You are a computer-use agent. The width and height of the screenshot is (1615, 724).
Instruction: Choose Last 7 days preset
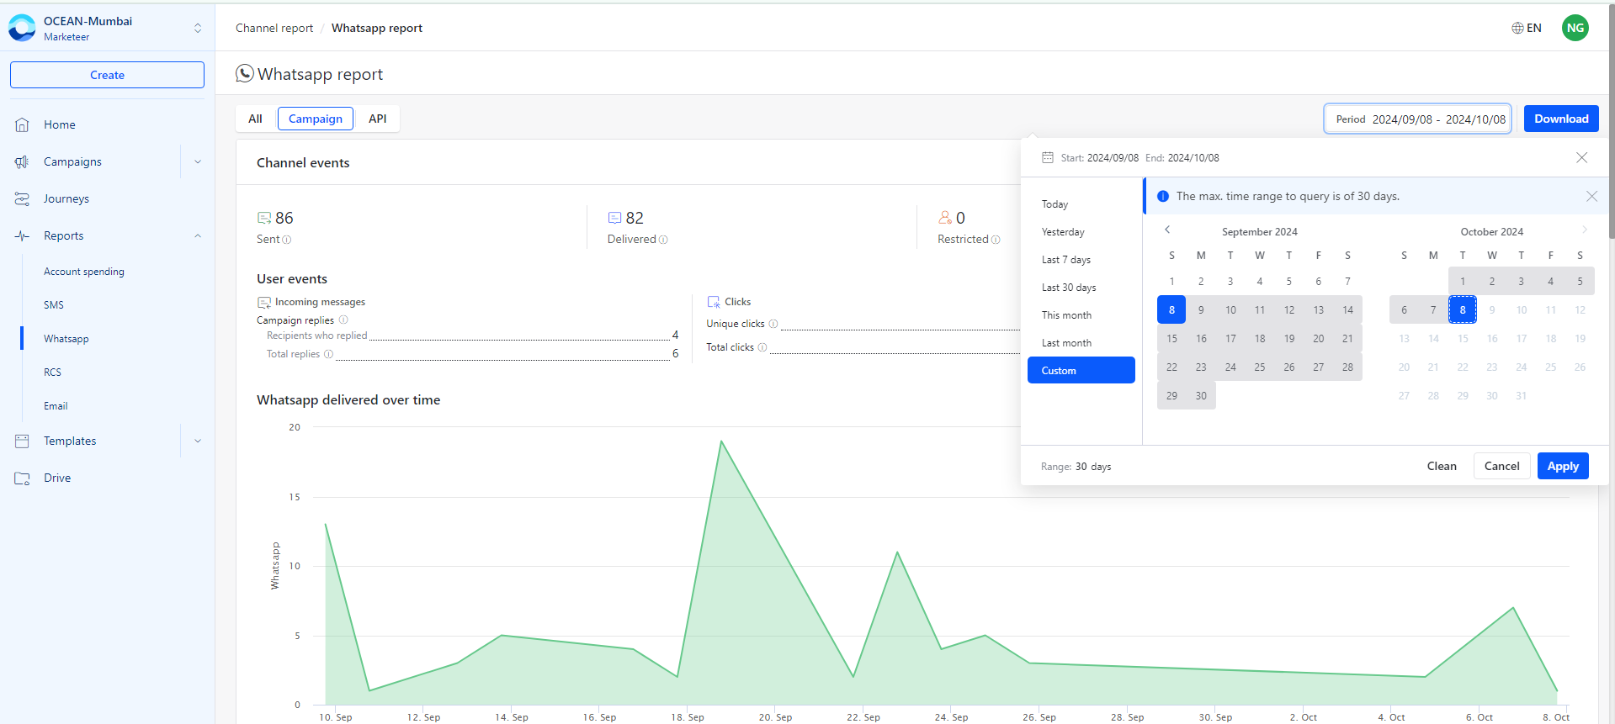[x=1081, y=260]
